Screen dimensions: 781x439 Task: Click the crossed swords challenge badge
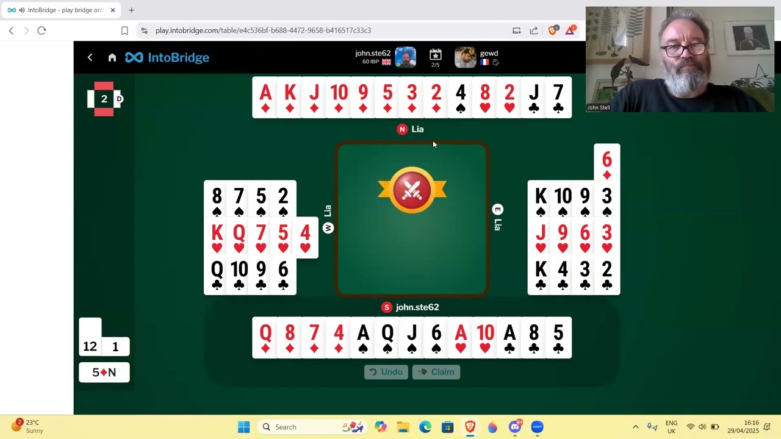click(412, 190)
